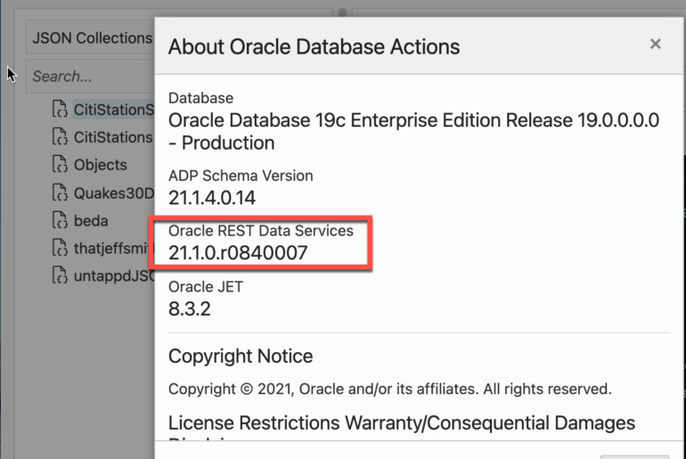Click the highlighted CitiStationS collection icon
The image size is (686, 459).
pos(60,110)
